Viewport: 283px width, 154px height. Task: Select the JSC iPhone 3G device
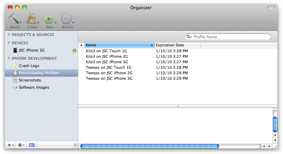(x=31, y=51)
